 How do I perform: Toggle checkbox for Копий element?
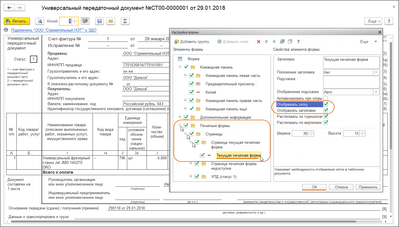click(191, 92)
